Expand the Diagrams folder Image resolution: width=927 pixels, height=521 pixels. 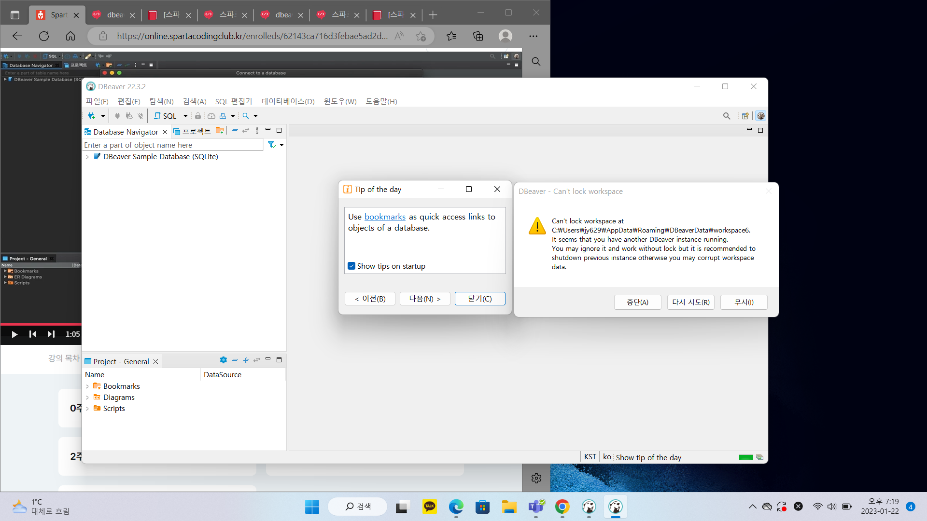[87, 398]
